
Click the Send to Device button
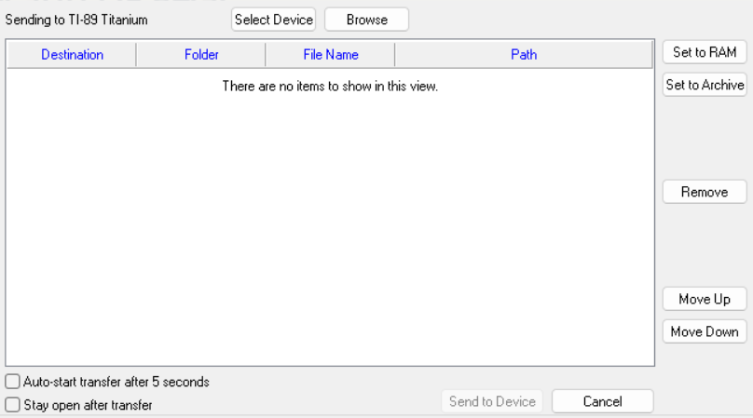492,401
